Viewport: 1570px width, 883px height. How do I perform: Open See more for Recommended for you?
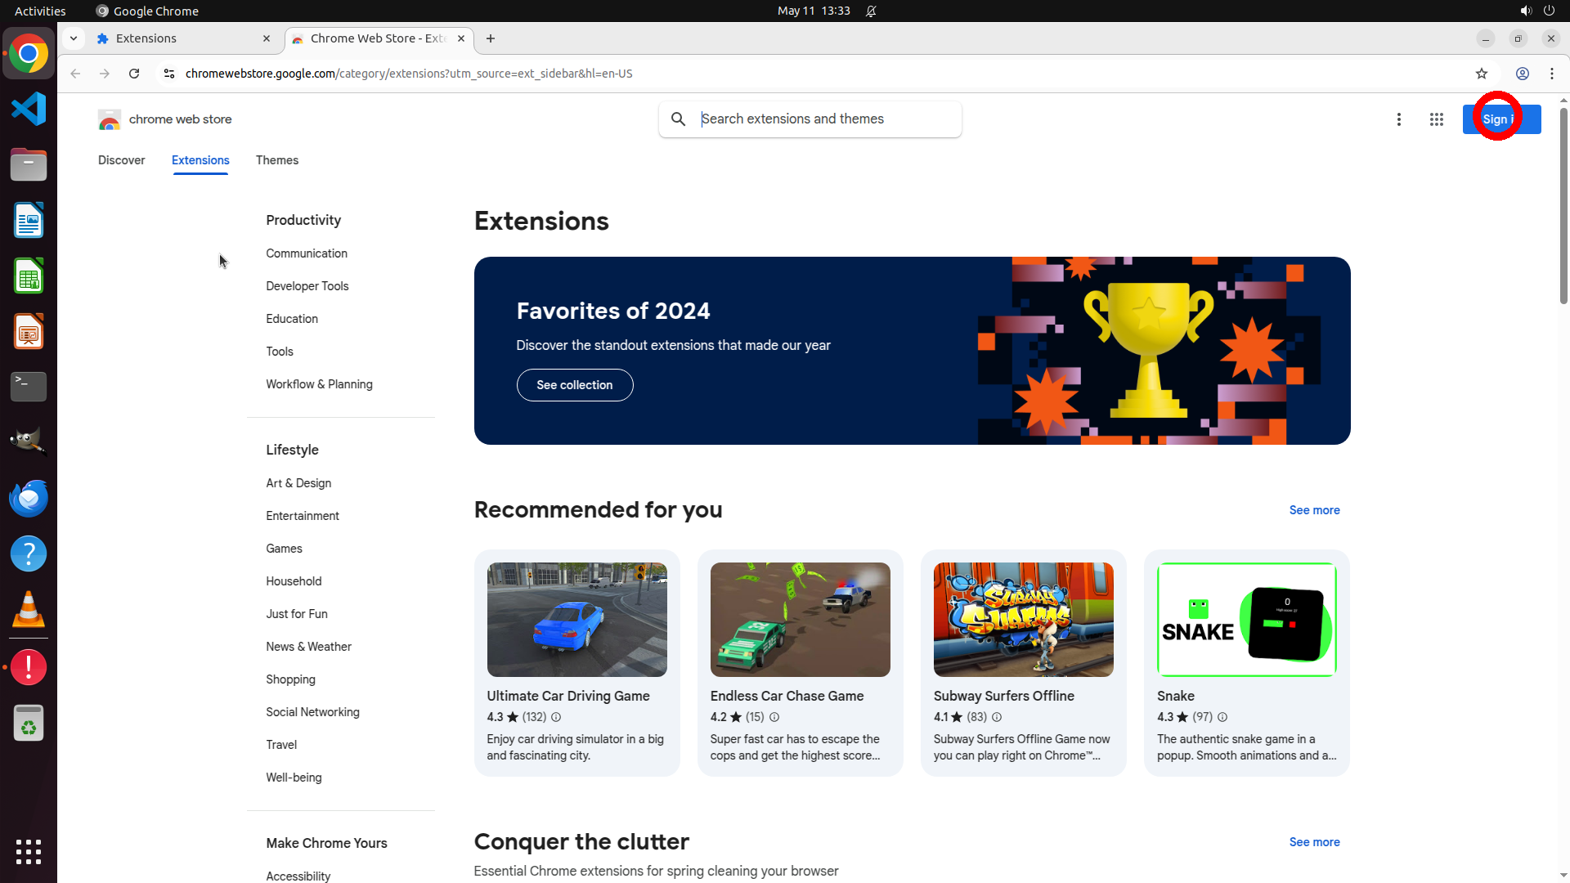click(x=1314, y=510)
